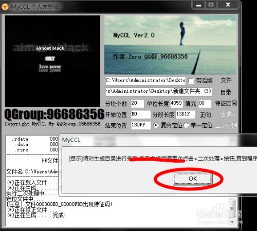The height and width of the screenshot is (231, 257).
Task: Tick the 带后缀 checkbox
Action: pos(191,81)
